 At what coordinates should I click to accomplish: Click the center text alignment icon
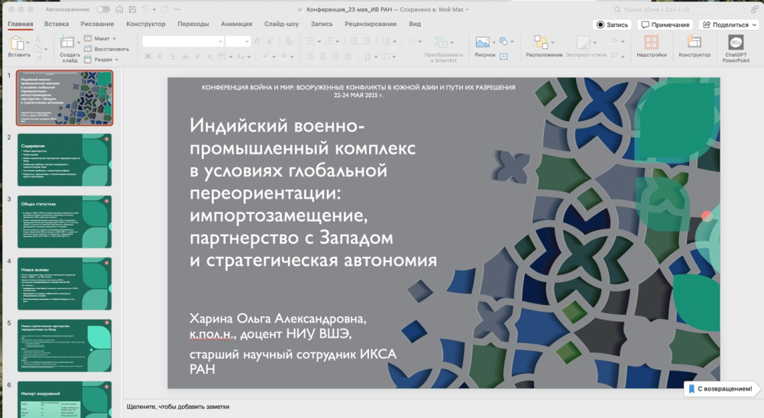pyautogui.click(x=323, y=57)
